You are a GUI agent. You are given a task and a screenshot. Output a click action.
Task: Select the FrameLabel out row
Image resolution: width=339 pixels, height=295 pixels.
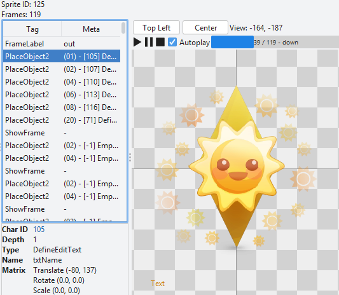(62, 44)
